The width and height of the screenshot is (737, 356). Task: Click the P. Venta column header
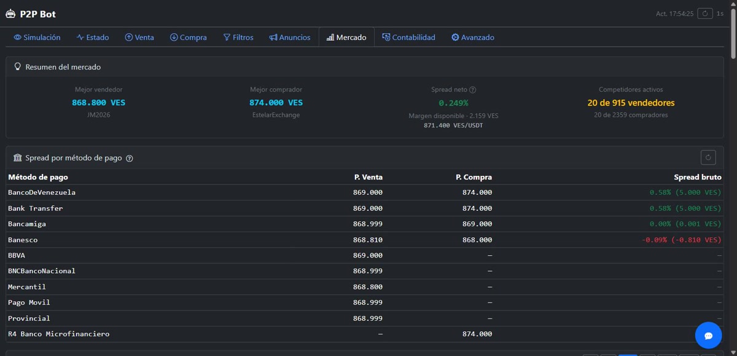point(368,177)
